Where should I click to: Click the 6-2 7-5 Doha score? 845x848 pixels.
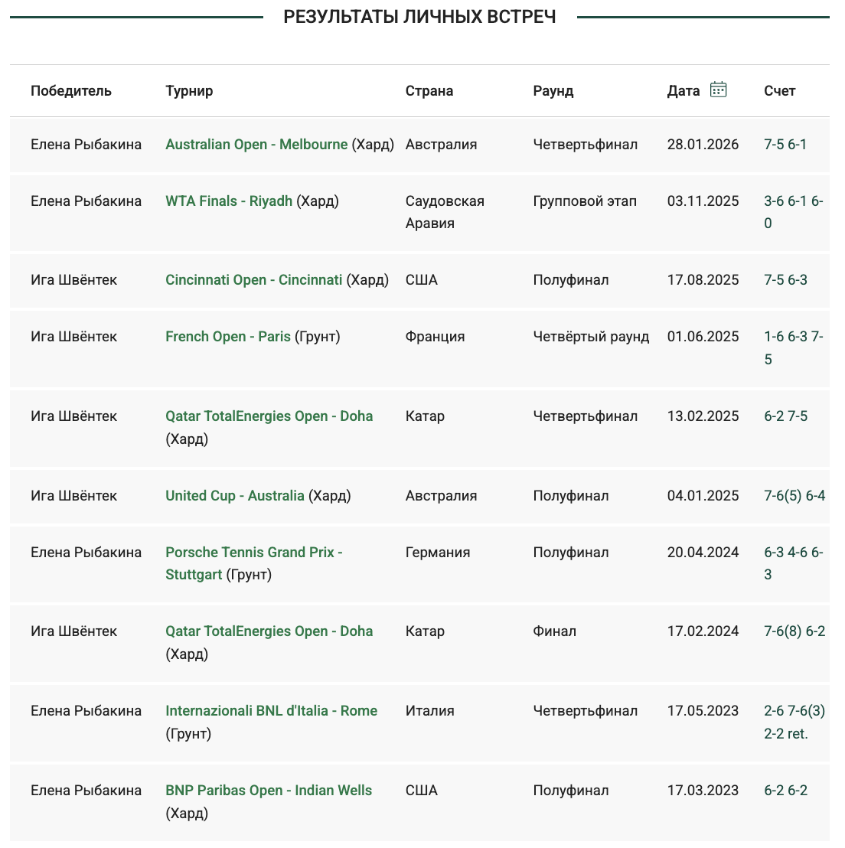coord(785,416)
